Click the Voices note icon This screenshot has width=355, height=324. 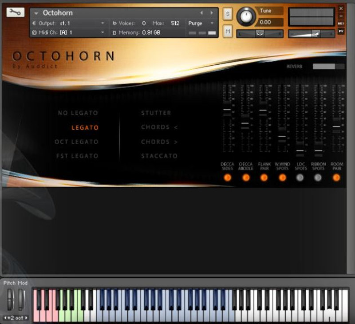pyautogui.click(x=114, y=24)
